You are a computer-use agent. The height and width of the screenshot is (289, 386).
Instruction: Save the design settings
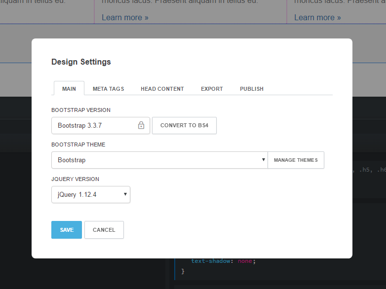click(67, 230)
